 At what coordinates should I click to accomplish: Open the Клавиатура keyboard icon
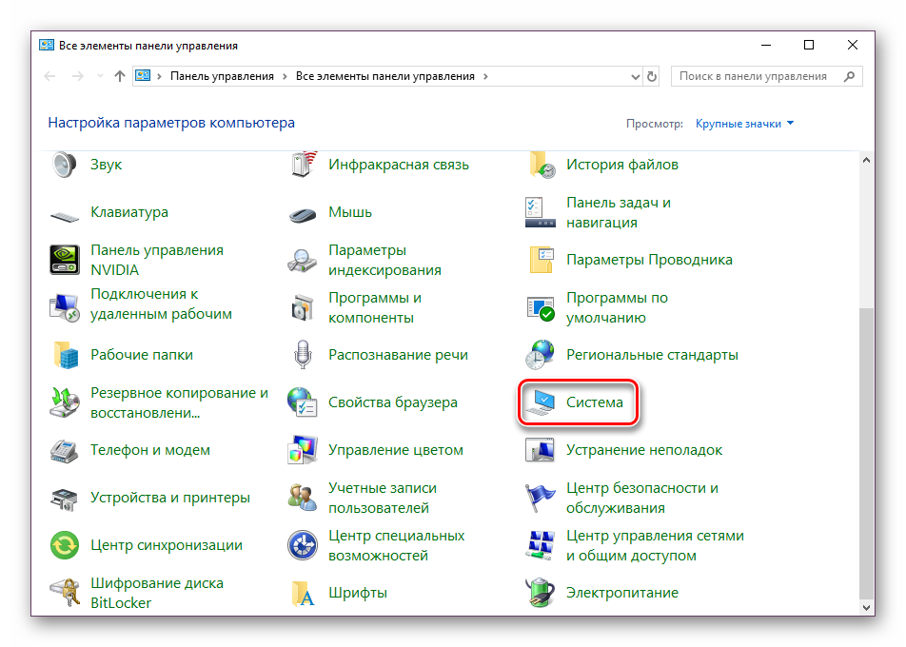(x=64, y=217)
